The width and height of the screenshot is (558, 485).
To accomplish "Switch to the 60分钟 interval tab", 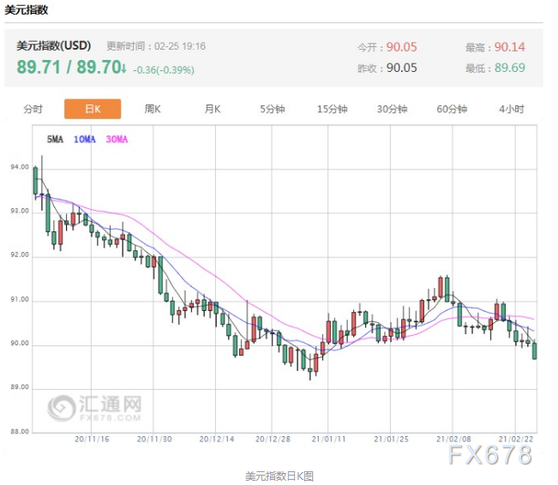I will (452, 109).
